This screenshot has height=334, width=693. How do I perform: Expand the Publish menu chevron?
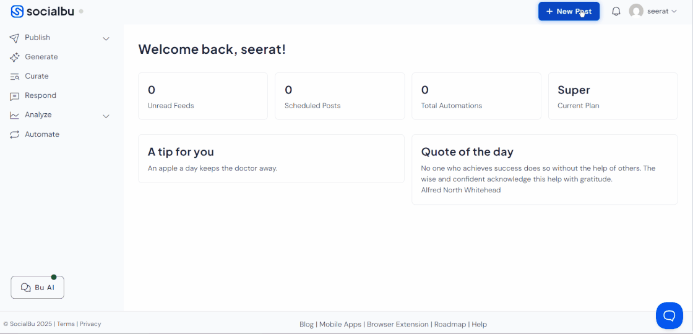point(106,38)
